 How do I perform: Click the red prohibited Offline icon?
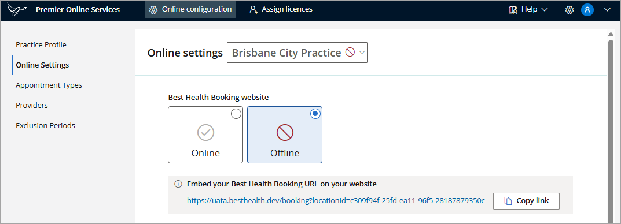[x=285, y=133]
